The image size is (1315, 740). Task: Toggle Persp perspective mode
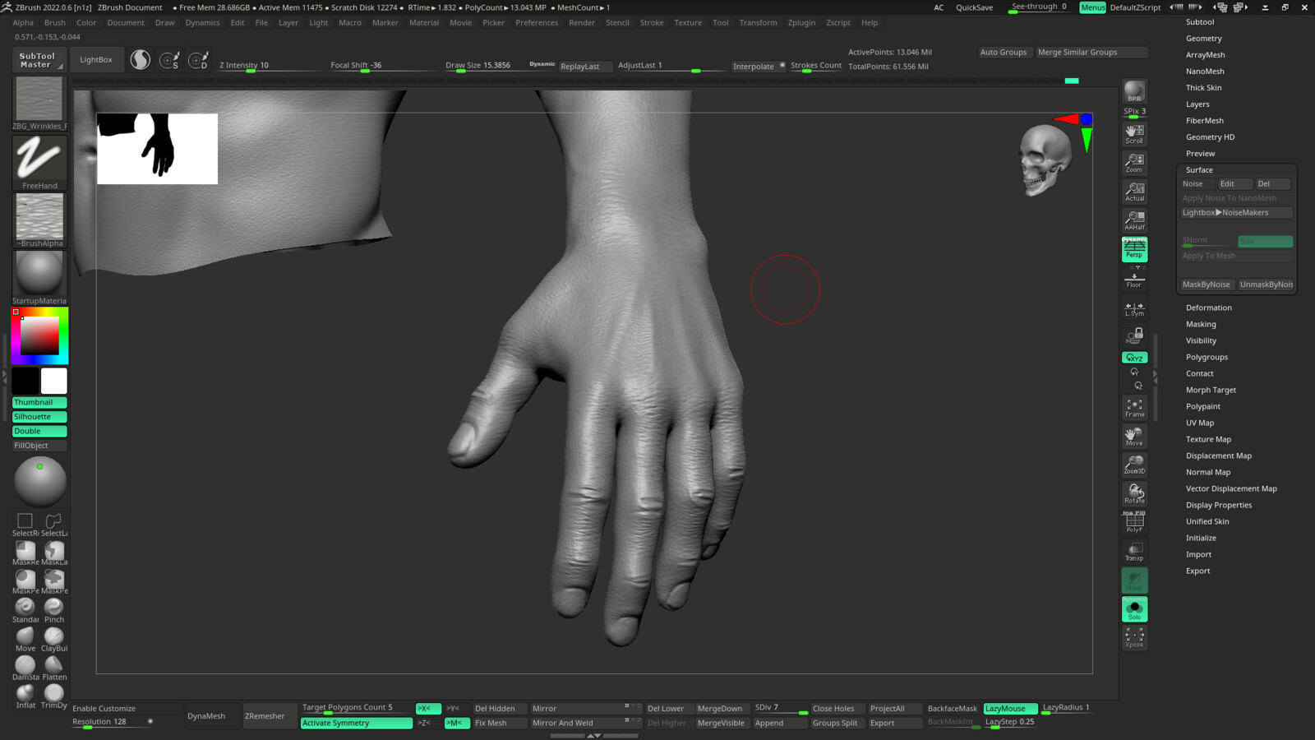[1134, 249]
